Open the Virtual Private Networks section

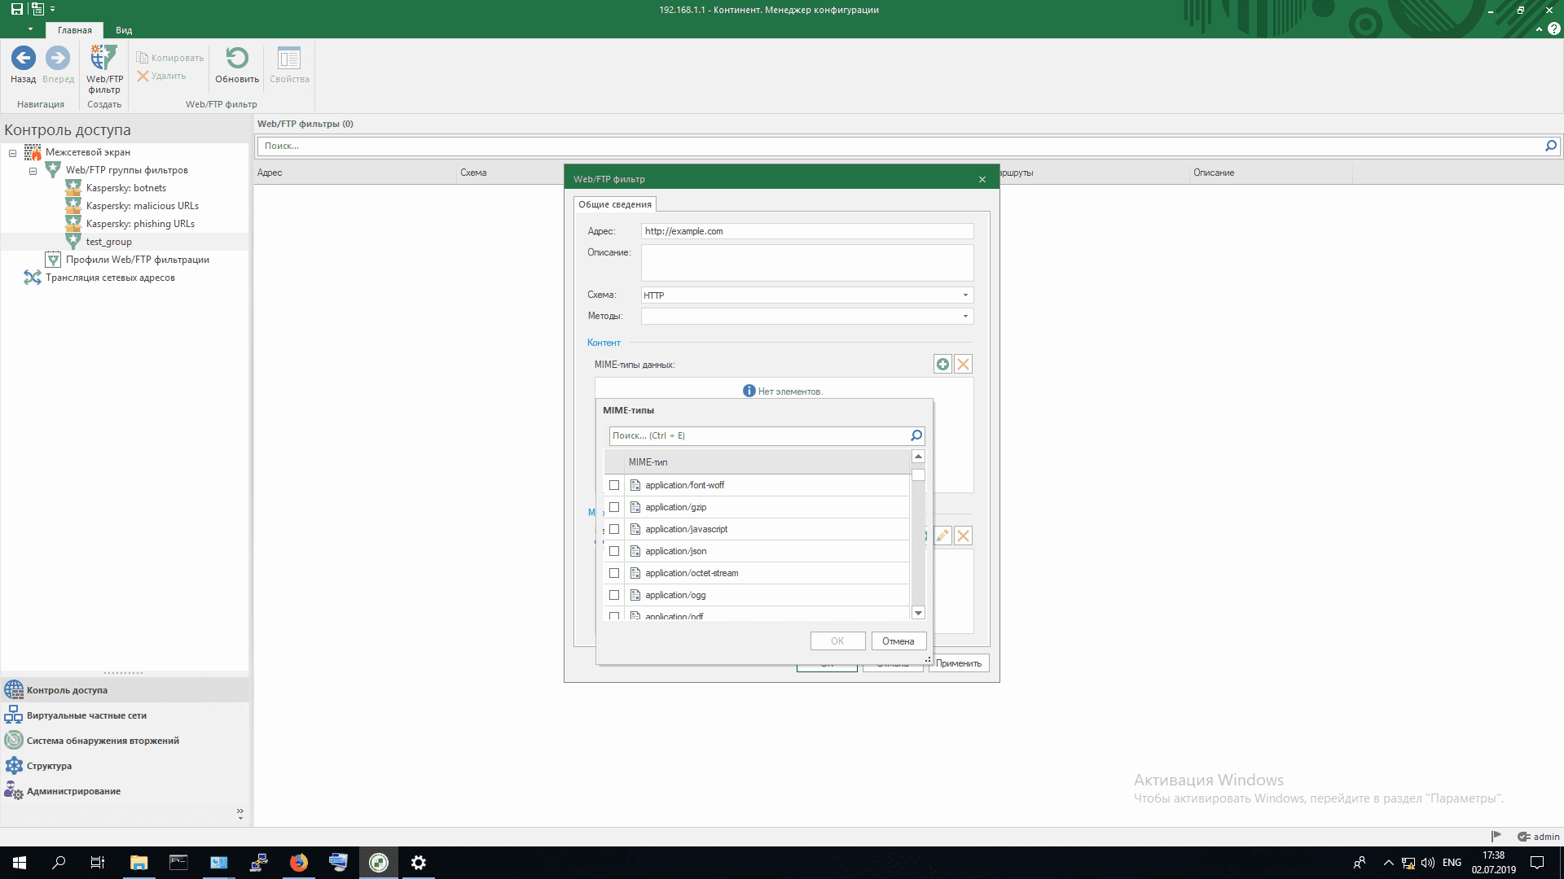(86, 715)
